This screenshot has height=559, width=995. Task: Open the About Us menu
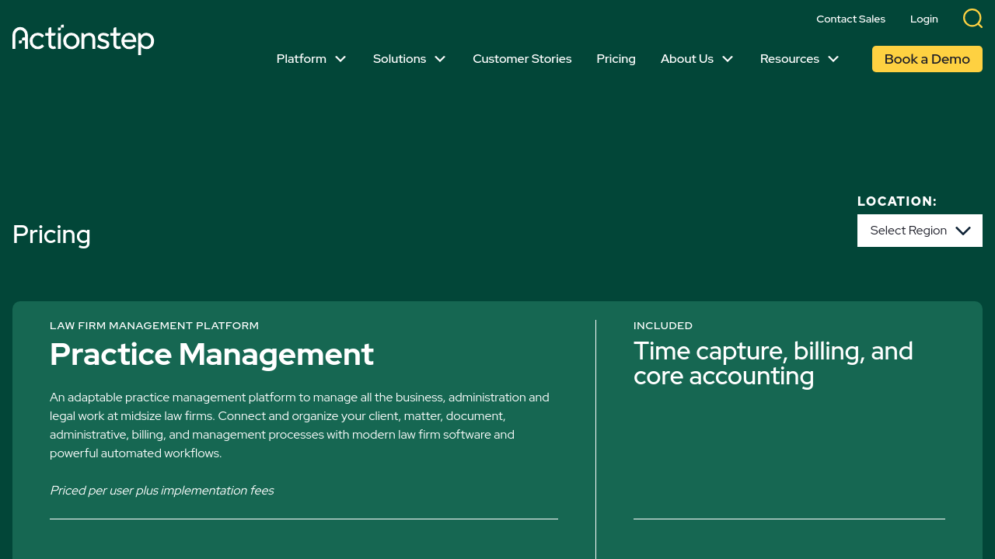pos(687,59)
